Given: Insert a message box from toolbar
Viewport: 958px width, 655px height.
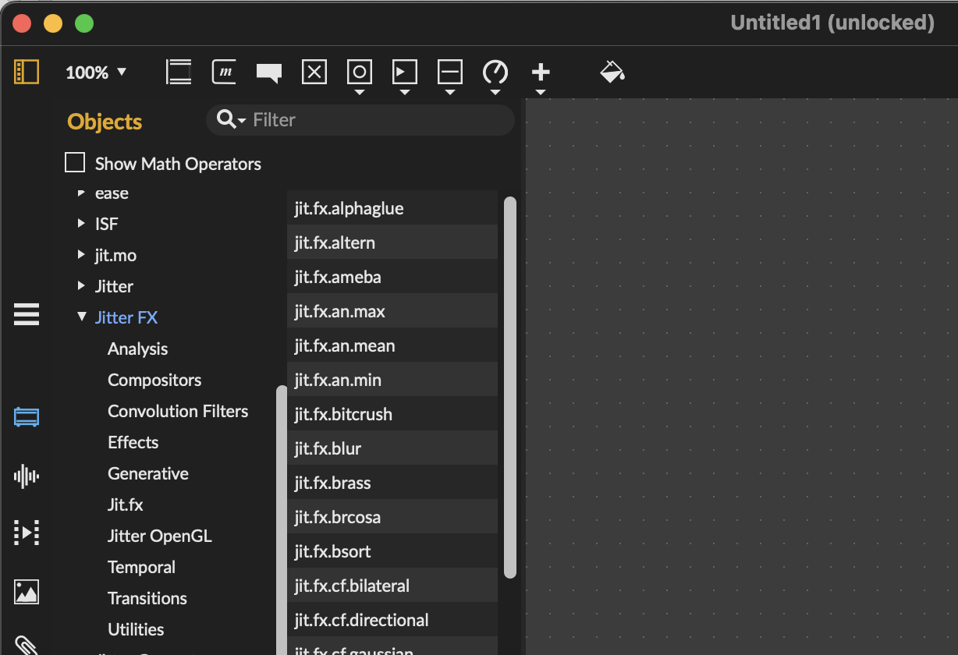Looking at the screenshot, I should tap(224, 72).
